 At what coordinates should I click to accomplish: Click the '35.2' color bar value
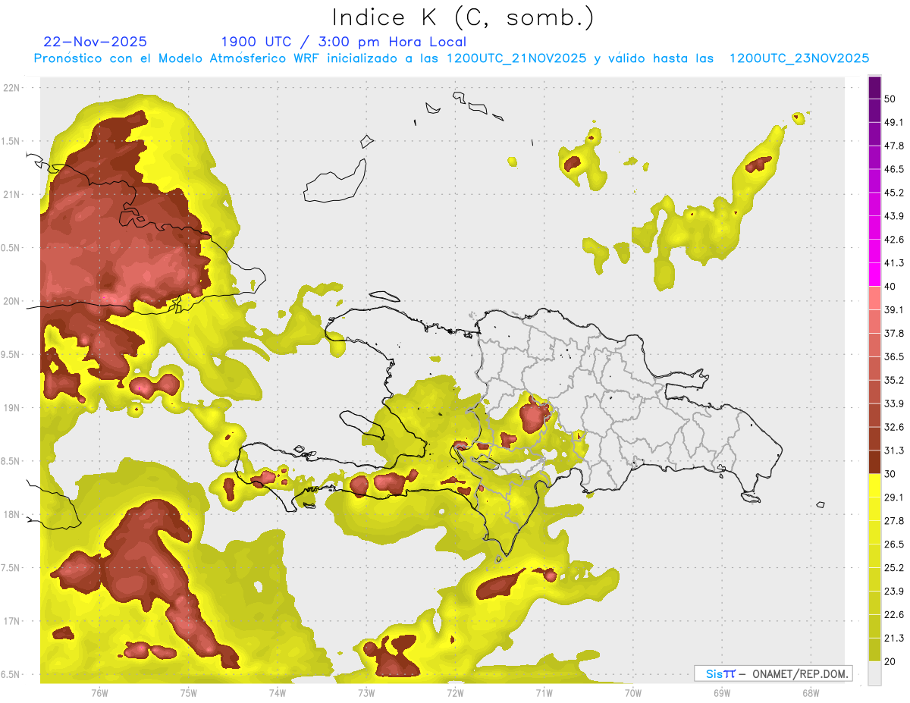894,380
